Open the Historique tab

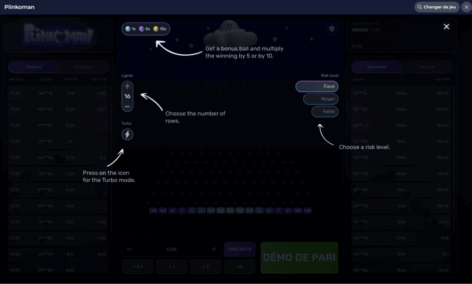tap(83, 67)
